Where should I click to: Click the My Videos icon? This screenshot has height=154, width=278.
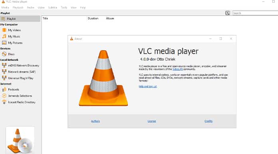pos(4,30)
